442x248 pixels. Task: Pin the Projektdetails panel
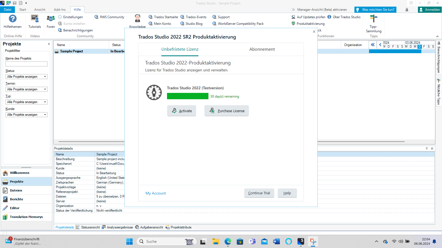427,149
